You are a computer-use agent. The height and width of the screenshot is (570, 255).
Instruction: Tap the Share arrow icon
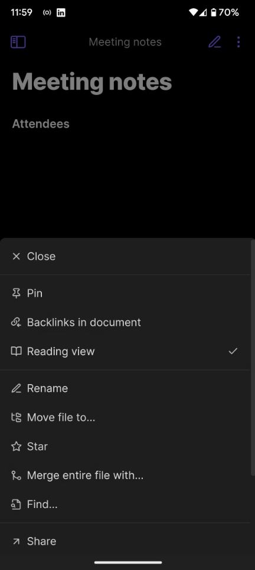coord(16,541)
